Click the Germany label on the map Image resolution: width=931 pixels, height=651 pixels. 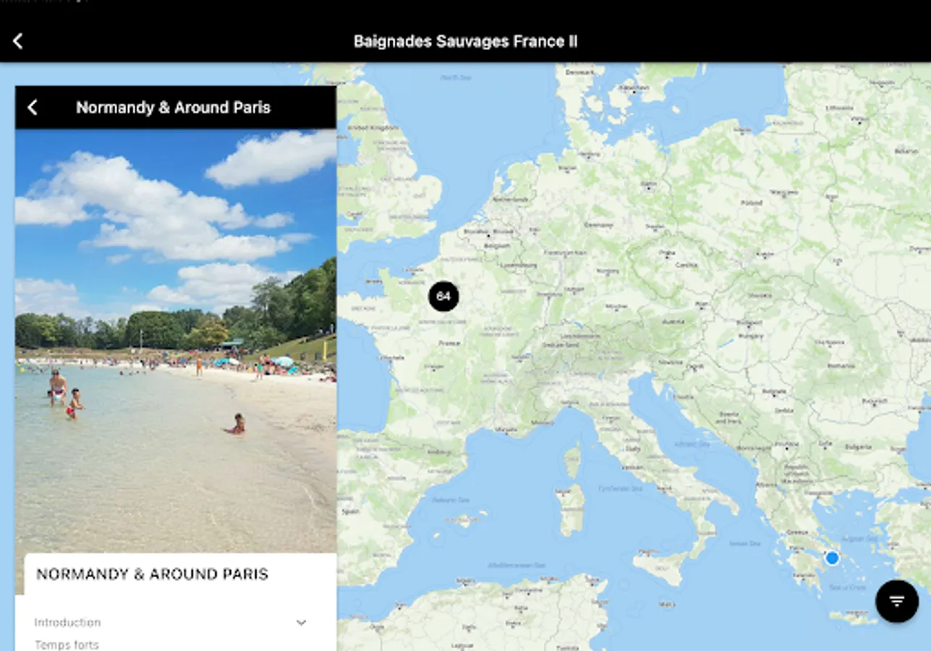coord(598,225)
